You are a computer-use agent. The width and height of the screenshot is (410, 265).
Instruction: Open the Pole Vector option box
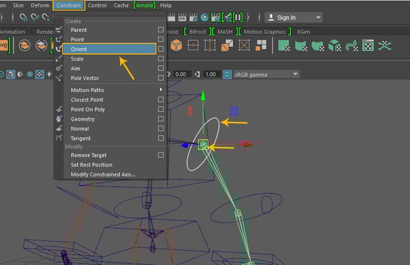[161, 78]
